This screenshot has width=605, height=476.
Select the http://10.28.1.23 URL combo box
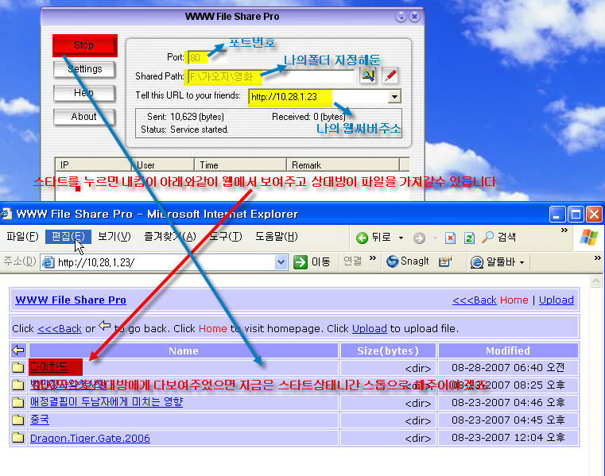pyautogui.click(x=325, y=97)
